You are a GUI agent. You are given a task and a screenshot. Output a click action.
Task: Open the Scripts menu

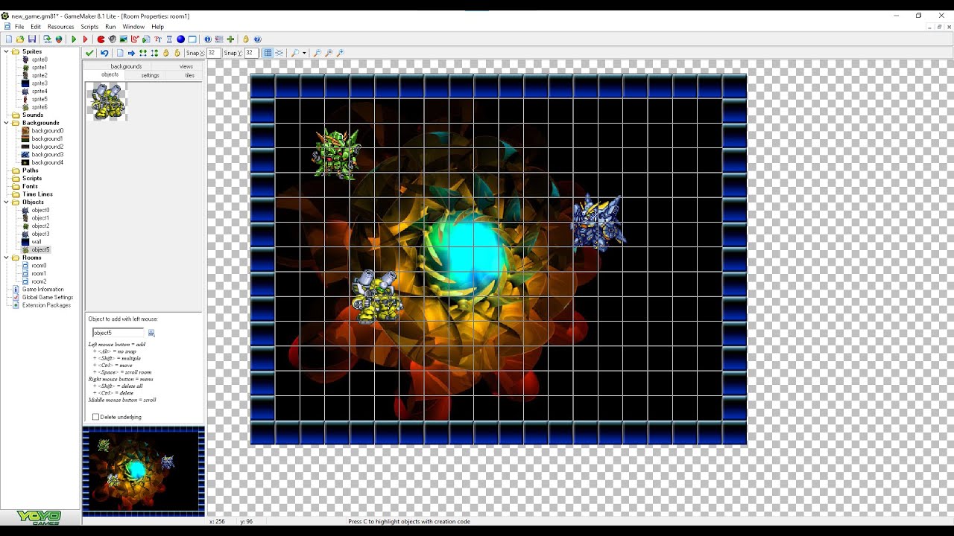coord(89,27)
